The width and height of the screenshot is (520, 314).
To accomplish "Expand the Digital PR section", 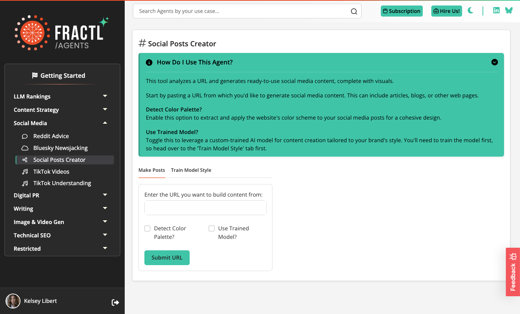I will click(105, 195).
